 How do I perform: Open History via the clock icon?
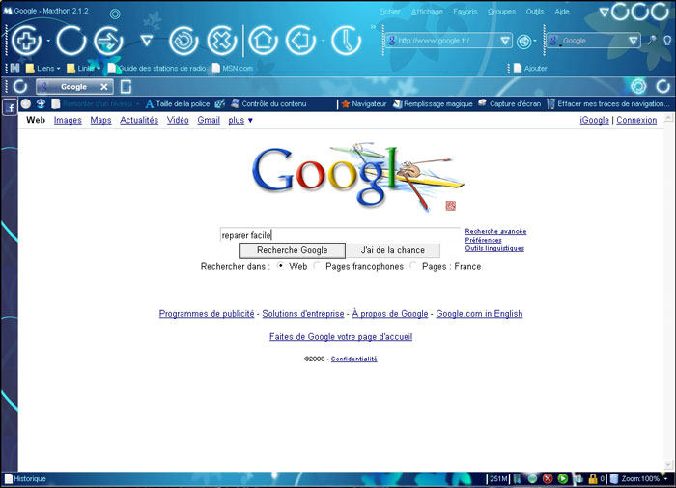pos(346,41)
